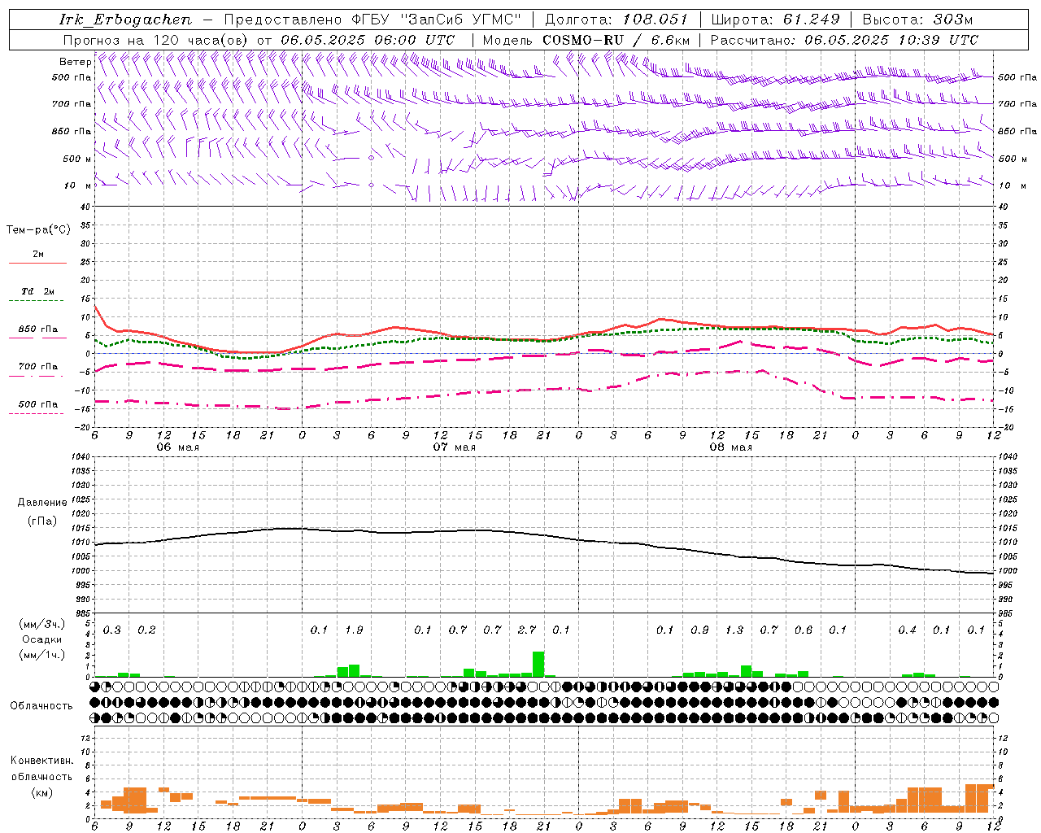Click the 850 гПа temperature legend entry

[x=38, y=329]
